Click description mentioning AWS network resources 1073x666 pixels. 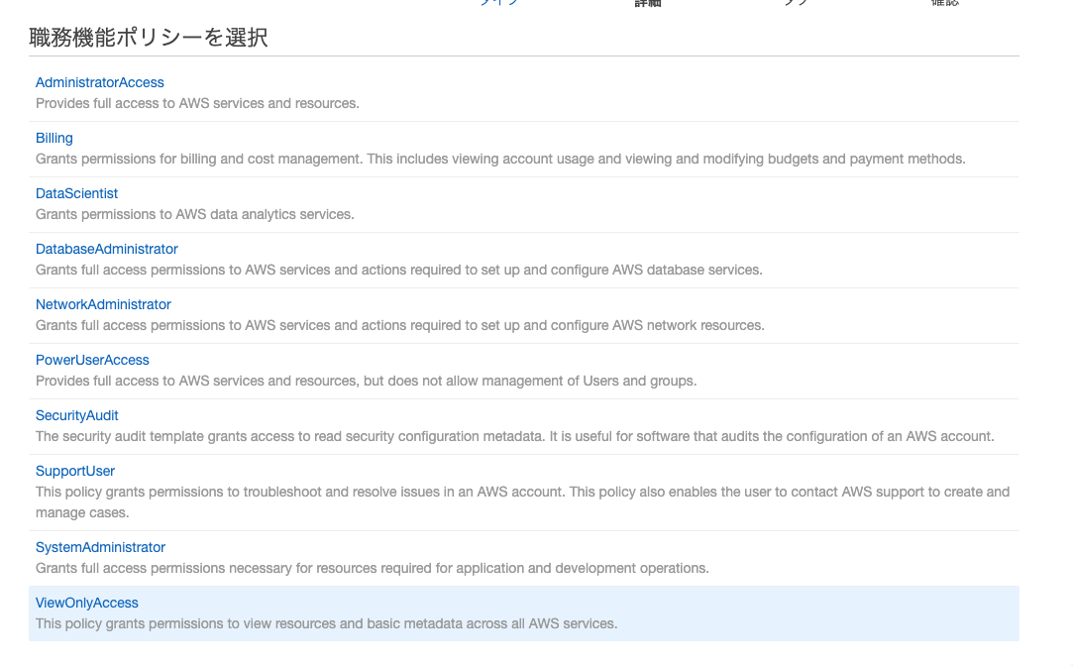(399, 325)
